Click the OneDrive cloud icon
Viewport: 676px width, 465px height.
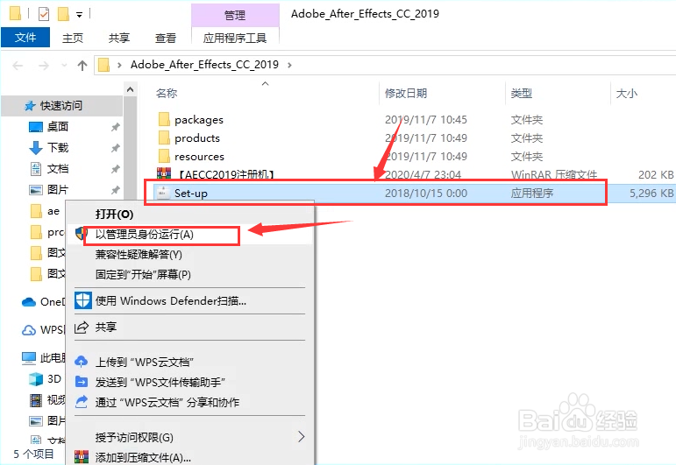point(28,302)
